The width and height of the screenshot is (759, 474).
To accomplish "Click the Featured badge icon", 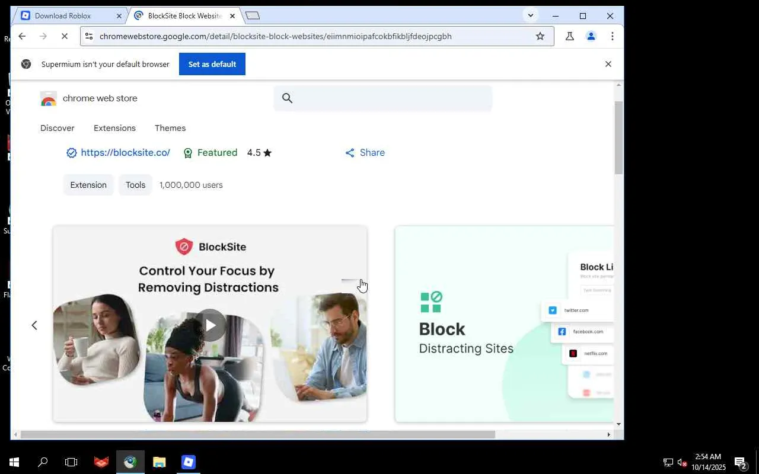I will tap(188, 153).
